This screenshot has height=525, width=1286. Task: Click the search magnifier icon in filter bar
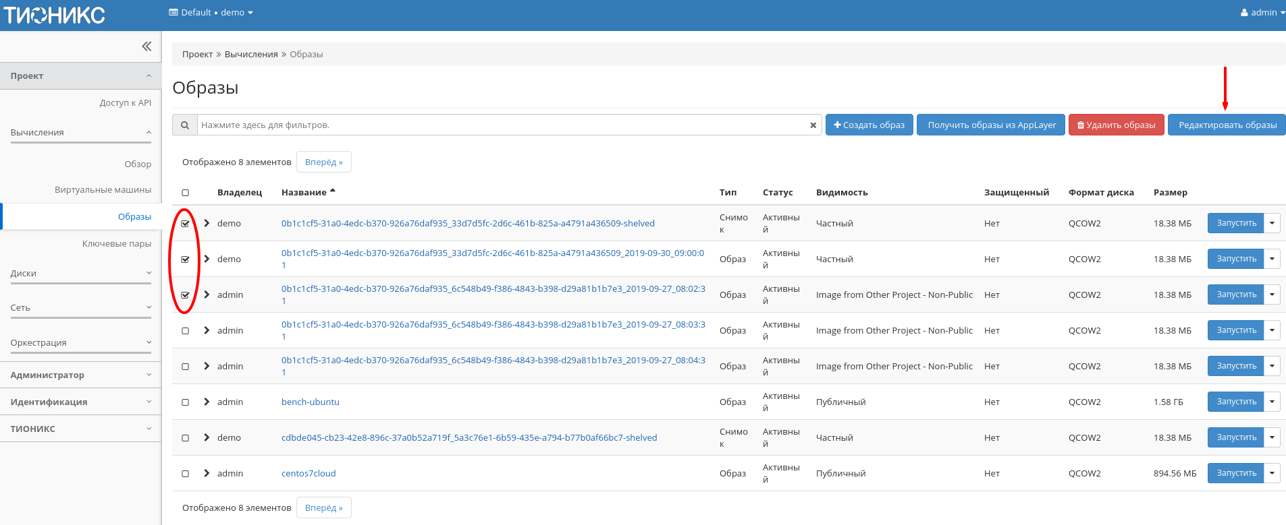184,125
